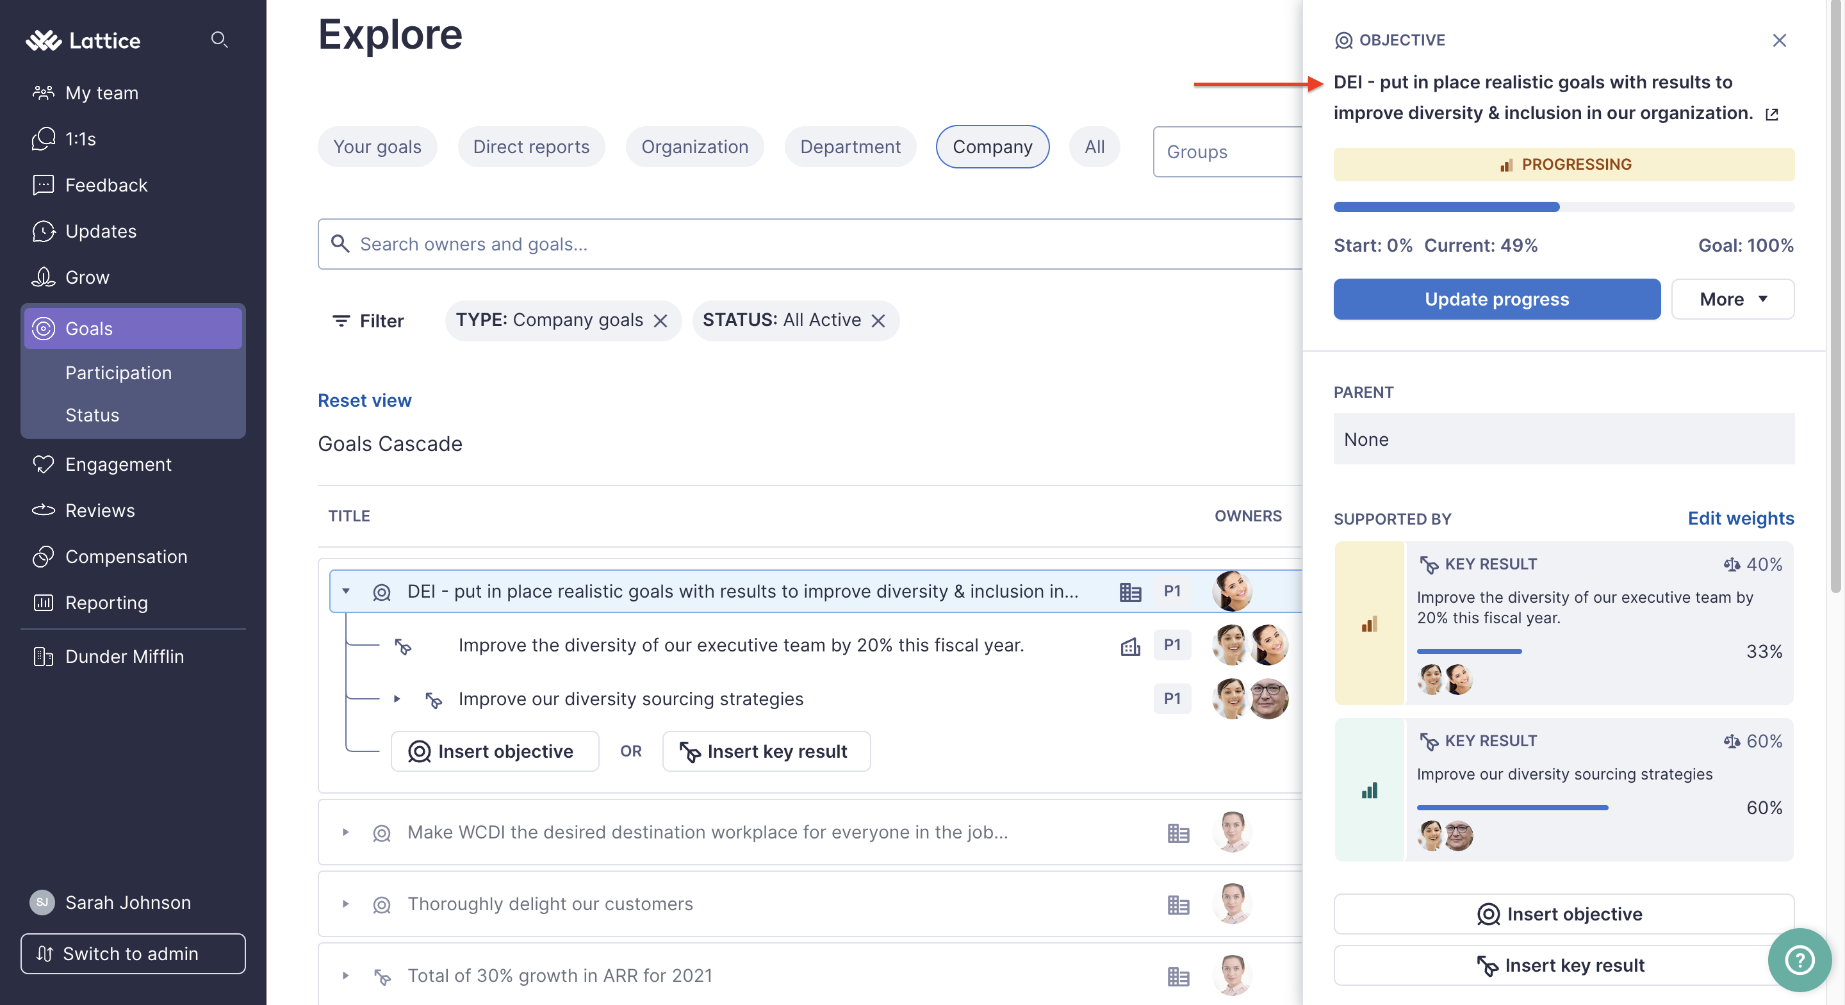Open the More dropdown in the objective panel
Viewport: 1845px width, 1005px height.
pyautogui.click(x=1732, y=298)
